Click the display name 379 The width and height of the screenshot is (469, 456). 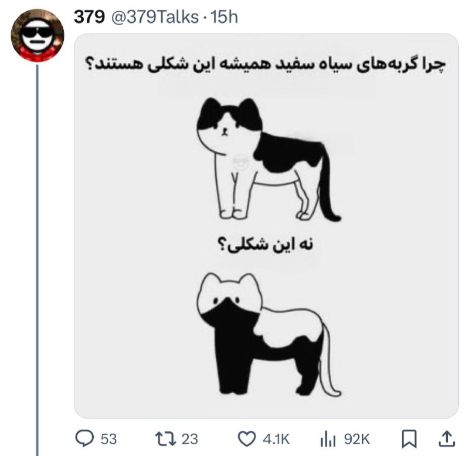click(89, 17)
